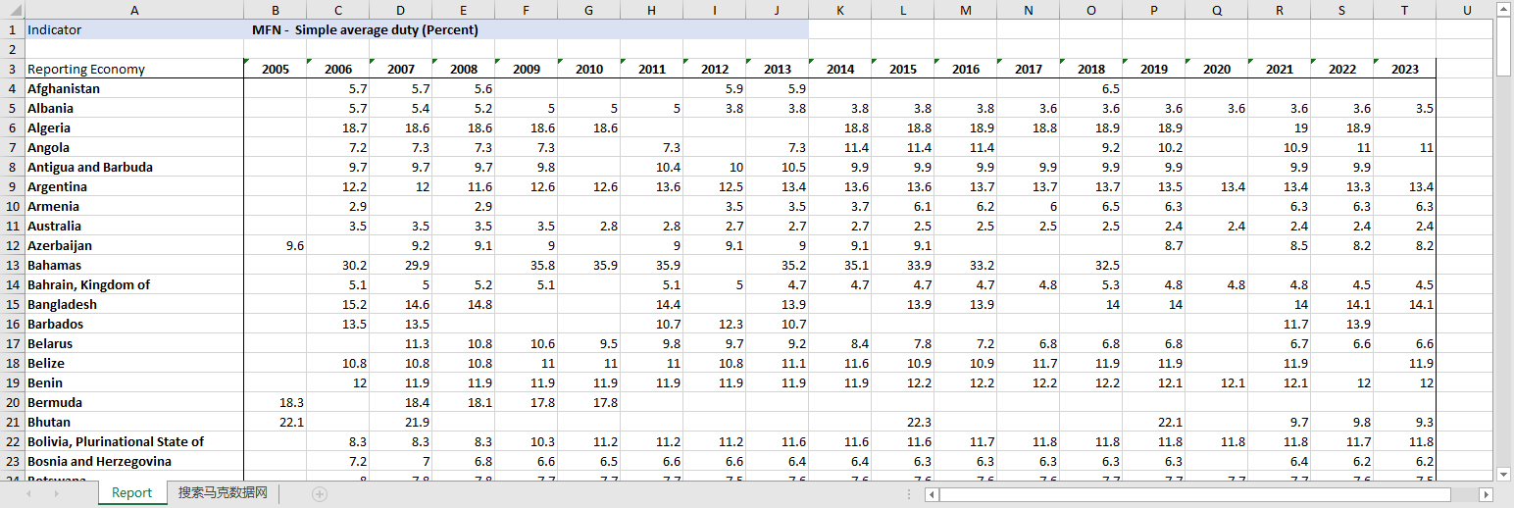Select the MFN Simple average duty cell
The width and height of the screenshot is (1514, 508).
365,29
